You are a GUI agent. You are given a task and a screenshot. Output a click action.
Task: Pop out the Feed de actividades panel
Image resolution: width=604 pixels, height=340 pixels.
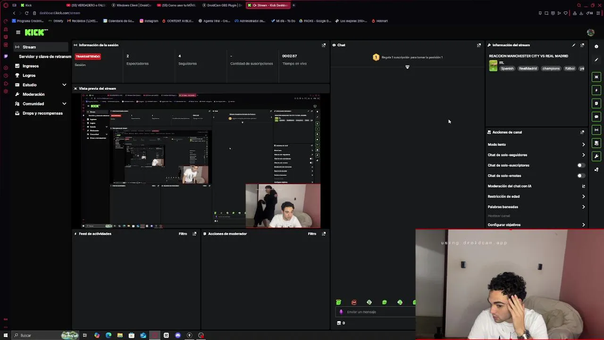[194, 234]
